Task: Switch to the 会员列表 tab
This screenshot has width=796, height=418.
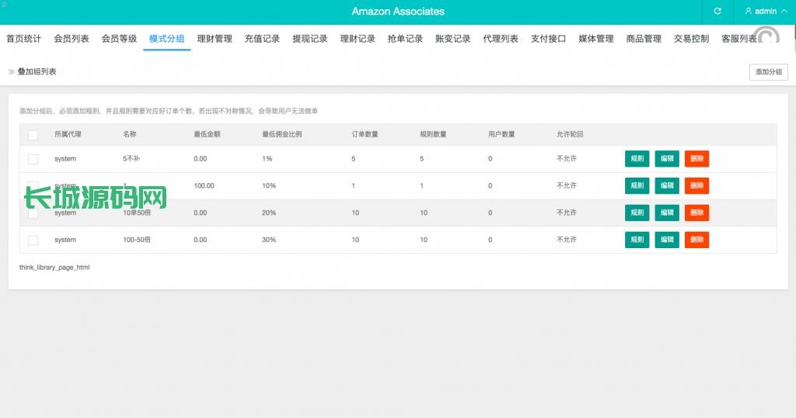Action: 72,39
